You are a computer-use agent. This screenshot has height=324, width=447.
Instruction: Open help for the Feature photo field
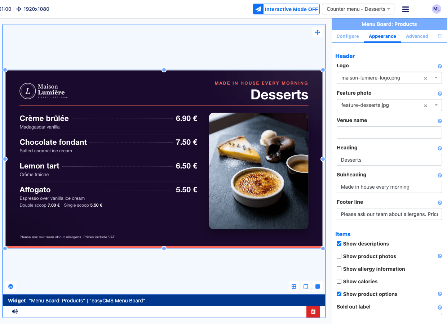point(440,94)
